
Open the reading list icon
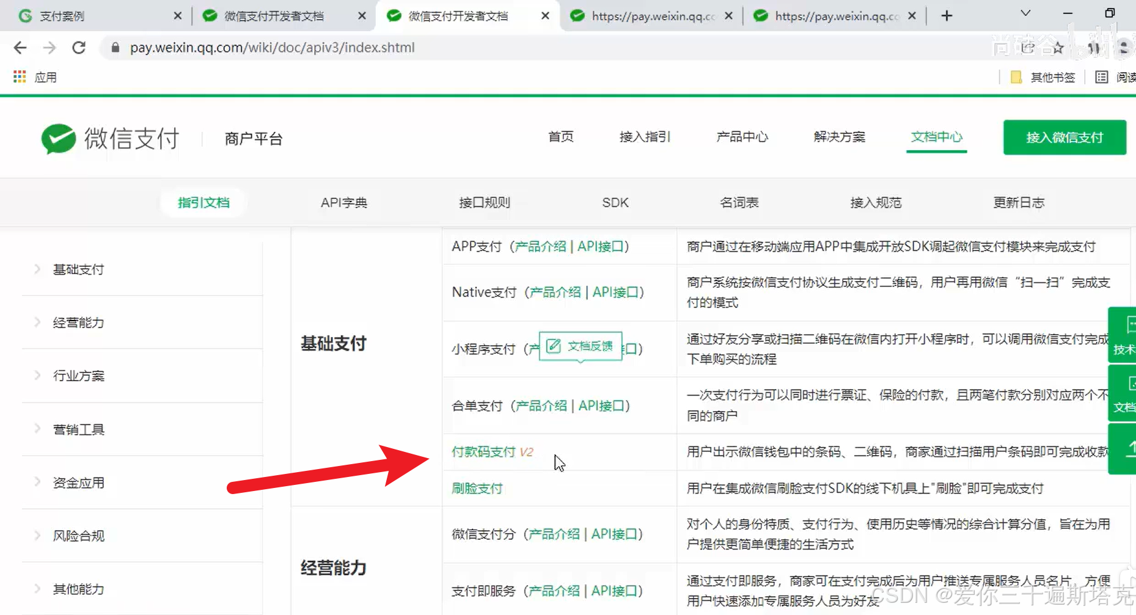pyautogui.click(x=1101, y=77)
